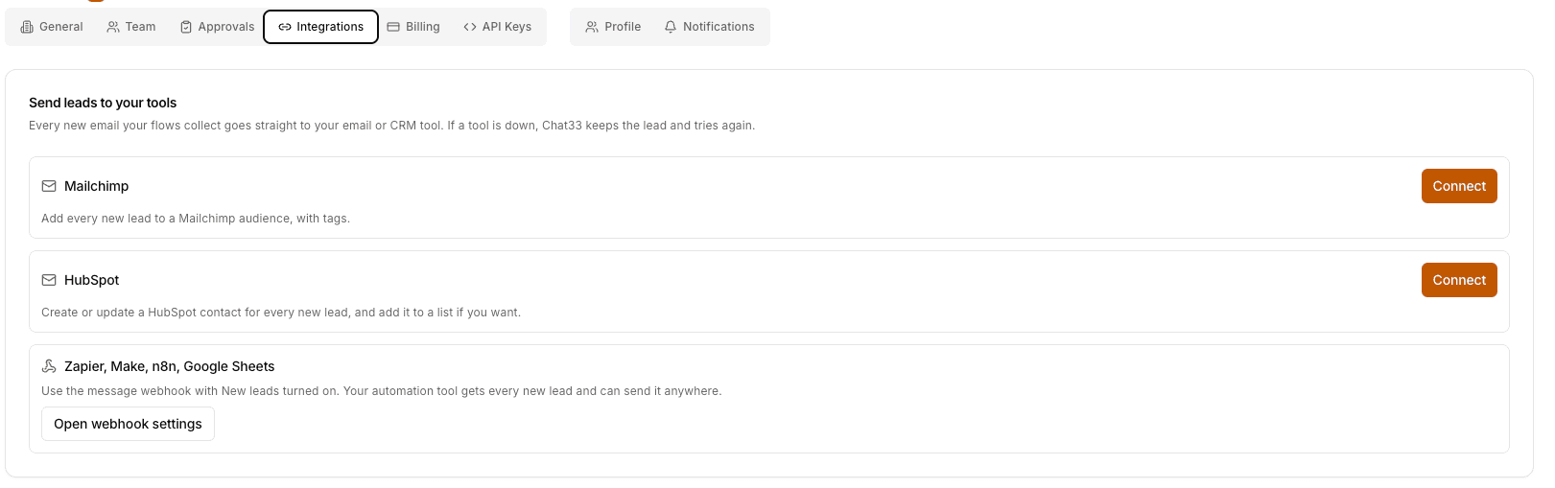1555x488 pixels.
Task: Click the HubSpot envelope icon
Action: 49,280
